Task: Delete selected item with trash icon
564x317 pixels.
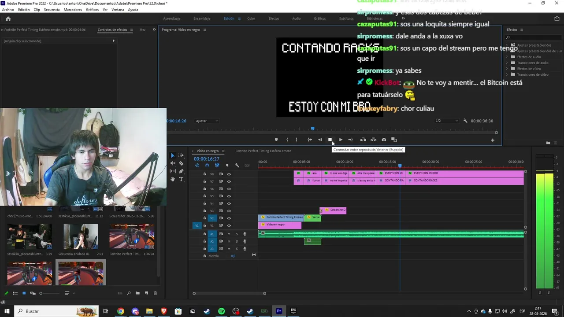Action: 155,293
